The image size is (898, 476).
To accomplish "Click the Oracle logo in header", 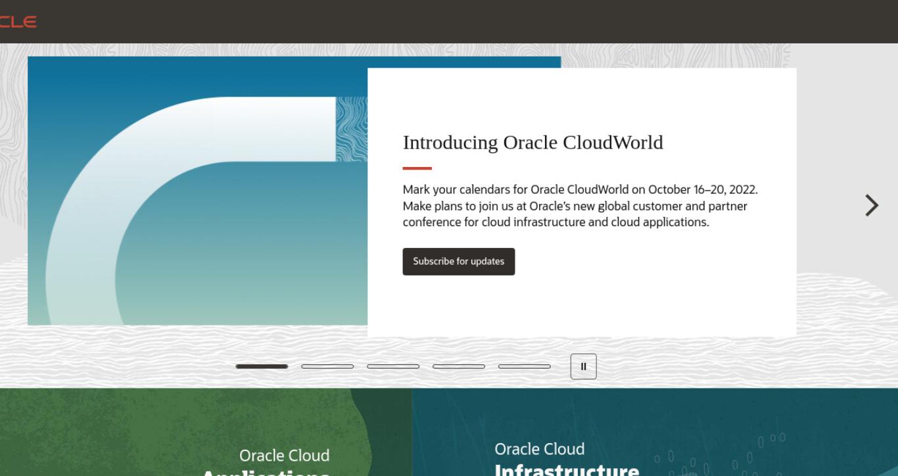I will point(18,22).
